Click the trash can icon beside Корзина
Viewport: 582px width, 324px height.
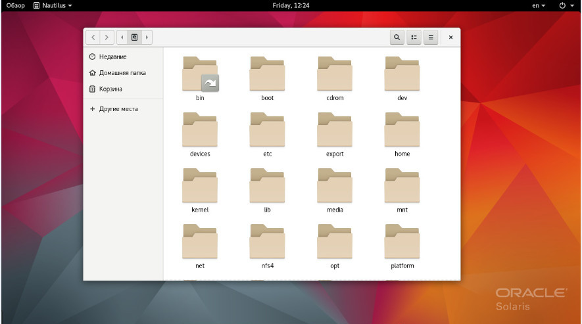92,89
